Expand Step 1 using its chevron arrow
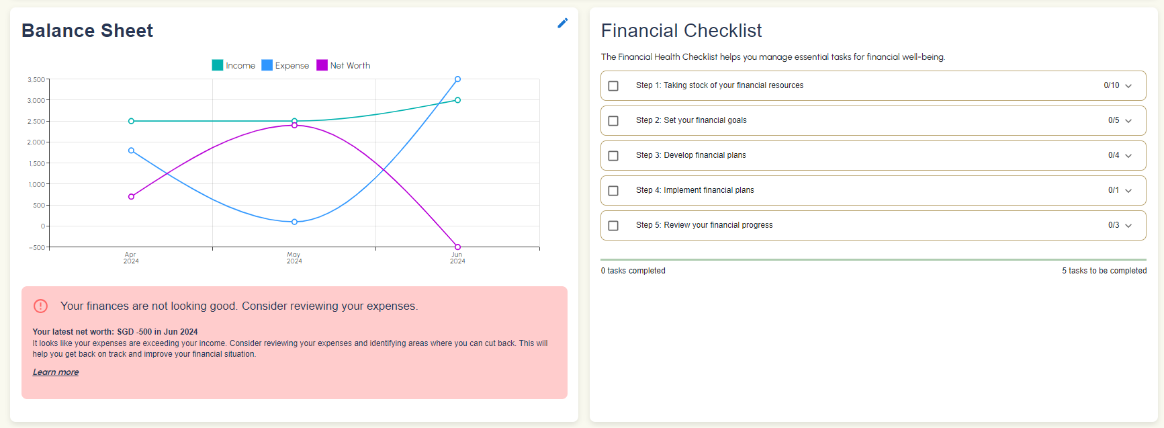 (1128, 86)
